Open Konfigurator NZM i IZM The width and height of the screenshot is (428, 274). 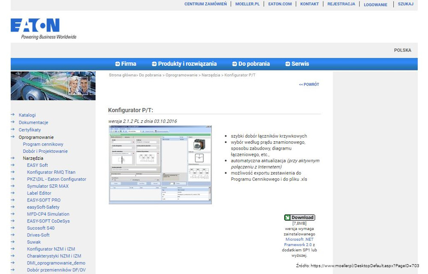tap(51, 249)
